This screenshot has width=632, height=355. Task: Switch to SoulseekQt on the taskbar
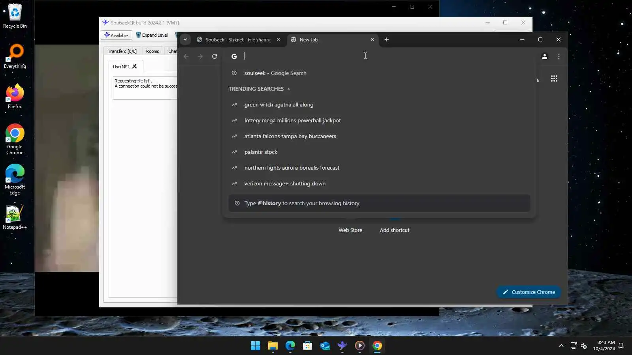pos(342,346)
